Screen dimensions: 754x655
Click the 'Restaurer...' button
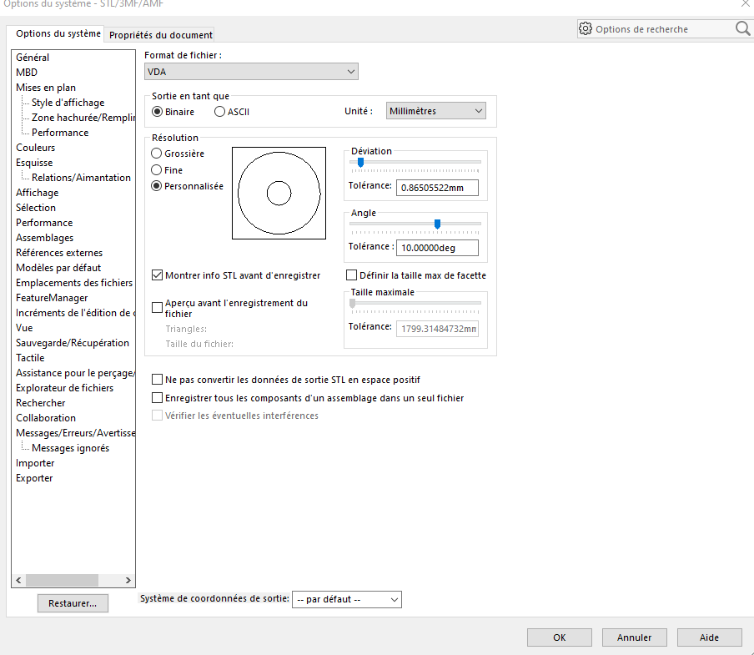click(x=73, y=603)
